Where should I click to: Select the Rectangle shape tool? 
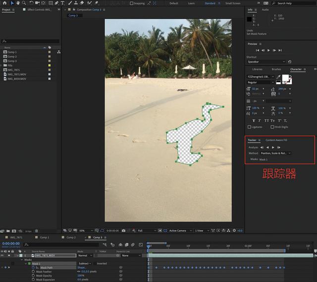click(51, 3)
